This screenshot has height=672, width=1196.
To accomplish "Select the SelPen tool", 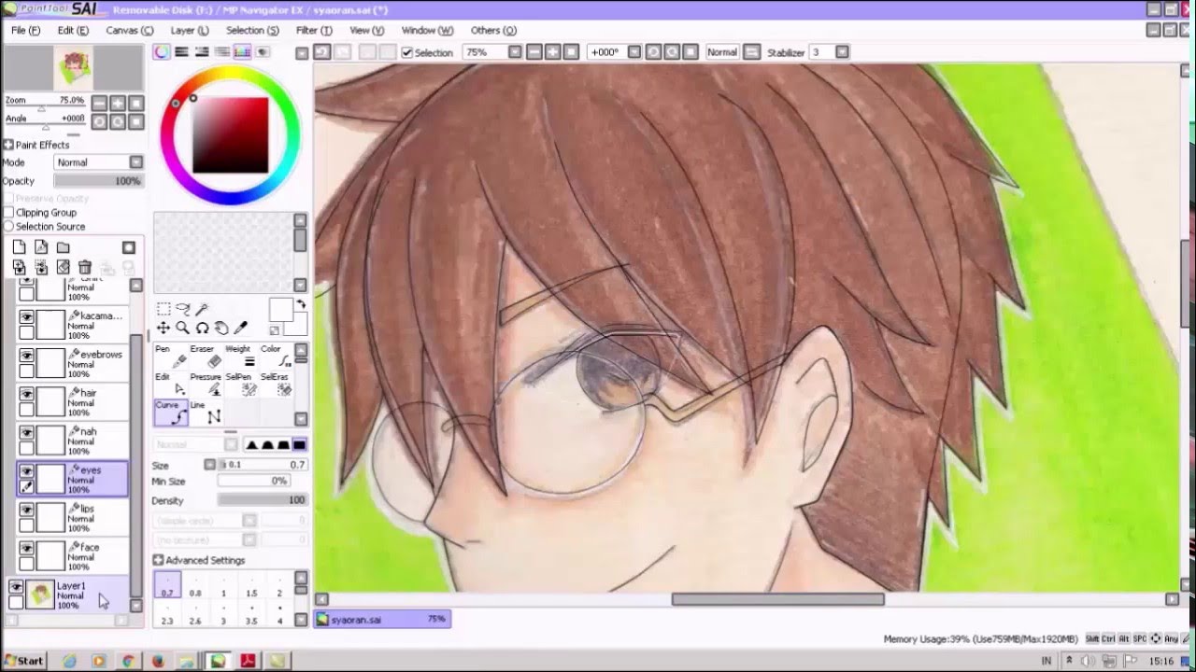I will point(241,384).
